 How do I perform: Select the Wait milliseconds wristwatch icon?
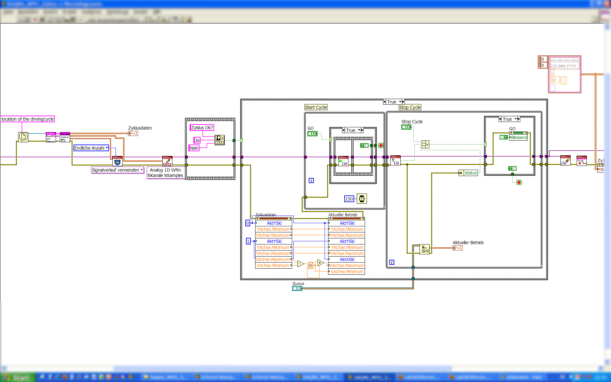click(x=362, y=199)
